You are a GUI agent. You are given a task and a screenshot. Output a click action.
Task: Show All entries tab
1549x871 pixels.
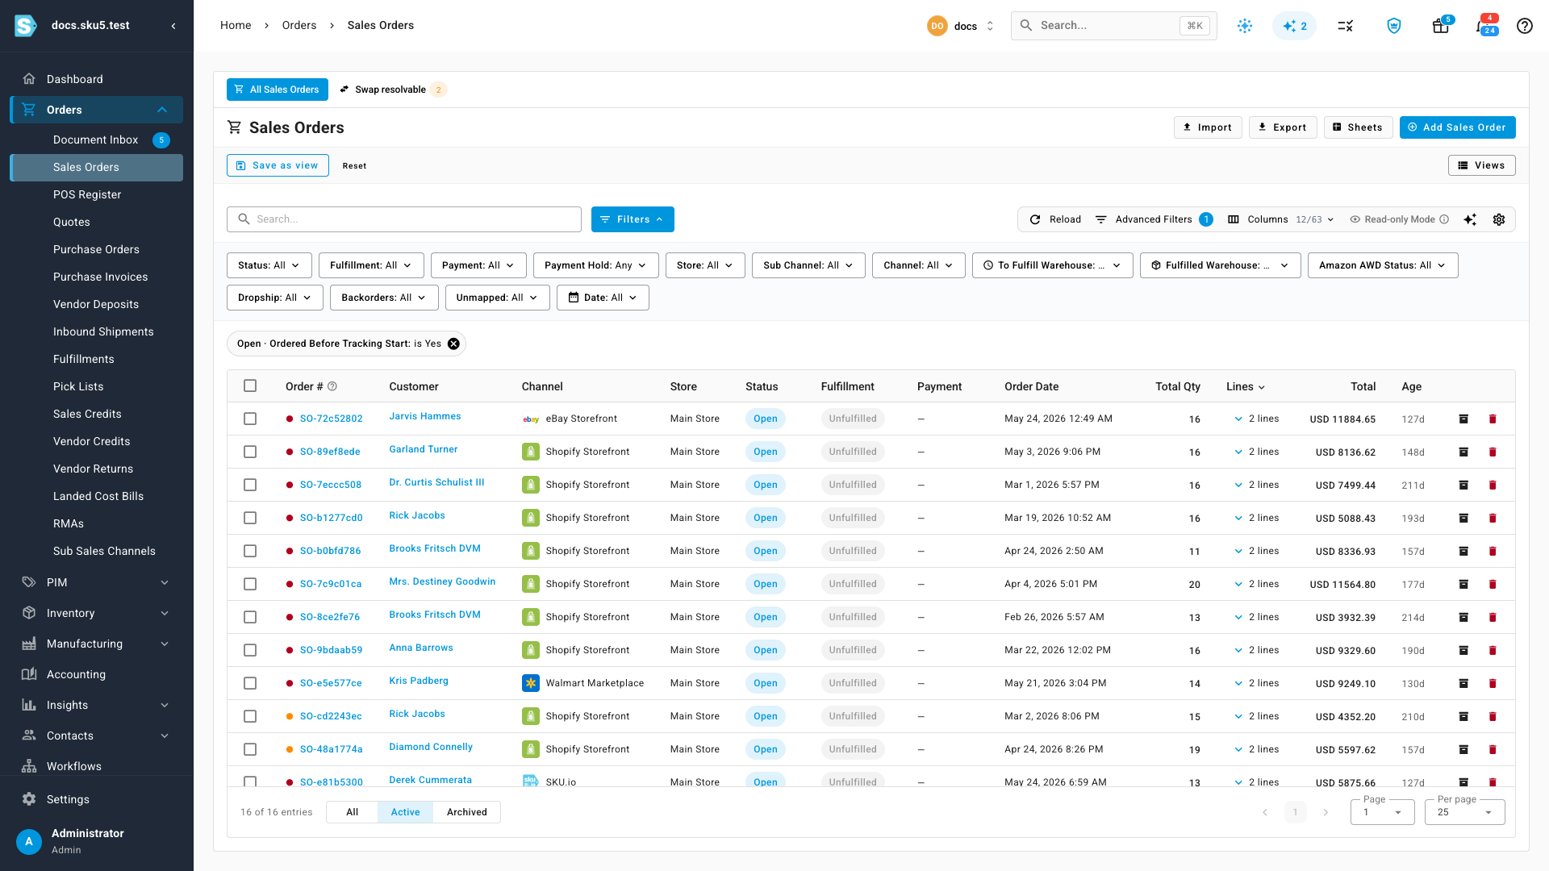(353, 812)
